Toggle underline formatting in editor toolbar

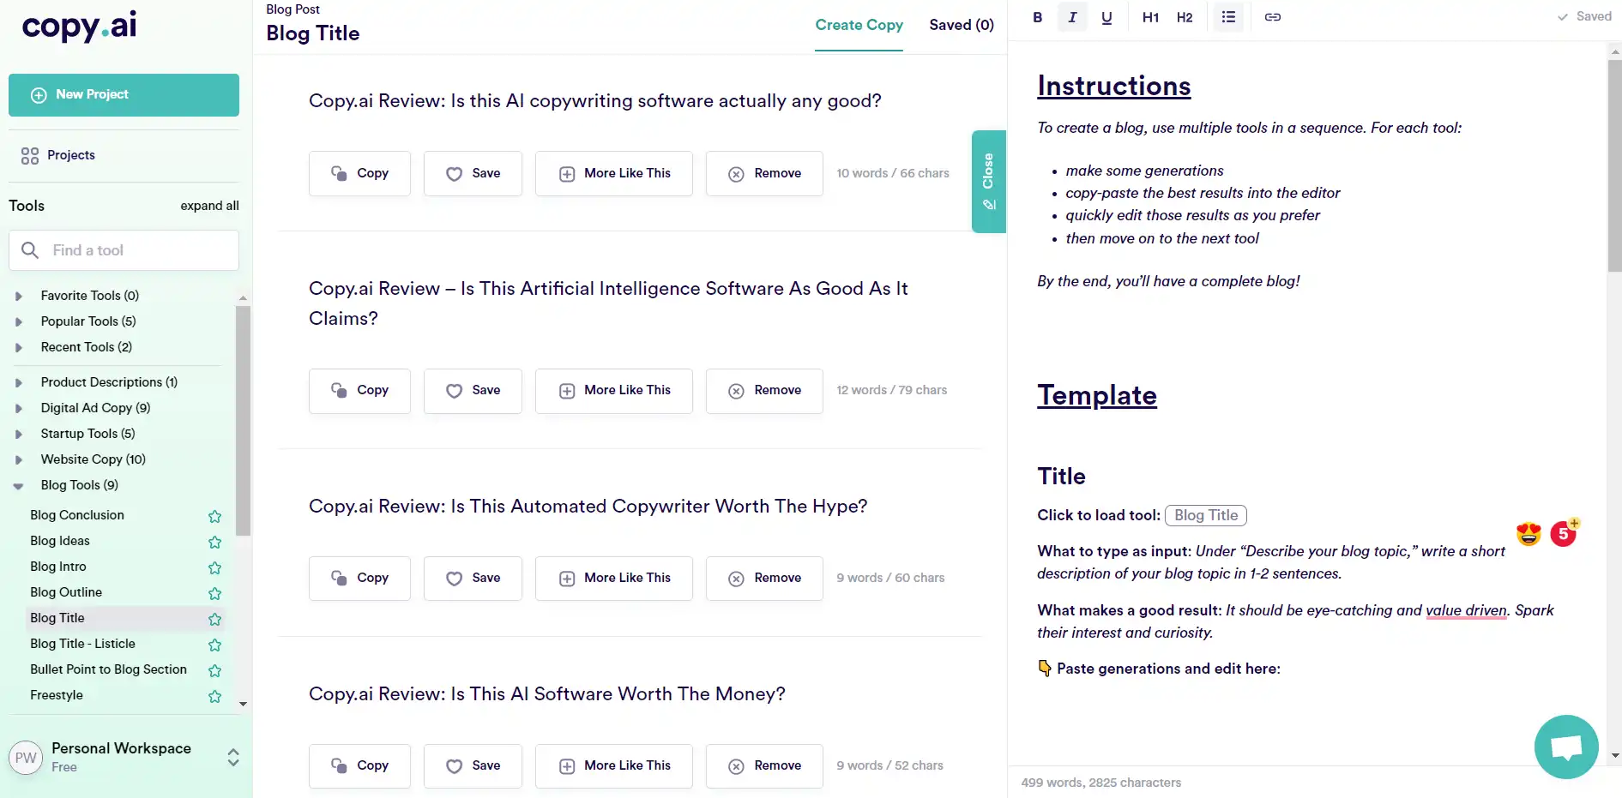[1106, 17]
